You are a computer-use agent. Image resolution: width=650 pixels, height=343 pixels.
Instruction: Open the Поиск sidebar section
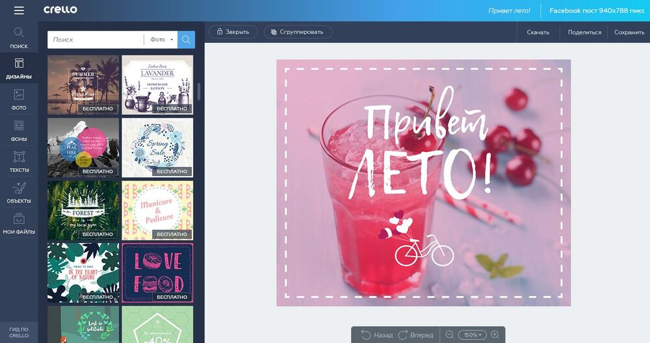tap(19, 38)
